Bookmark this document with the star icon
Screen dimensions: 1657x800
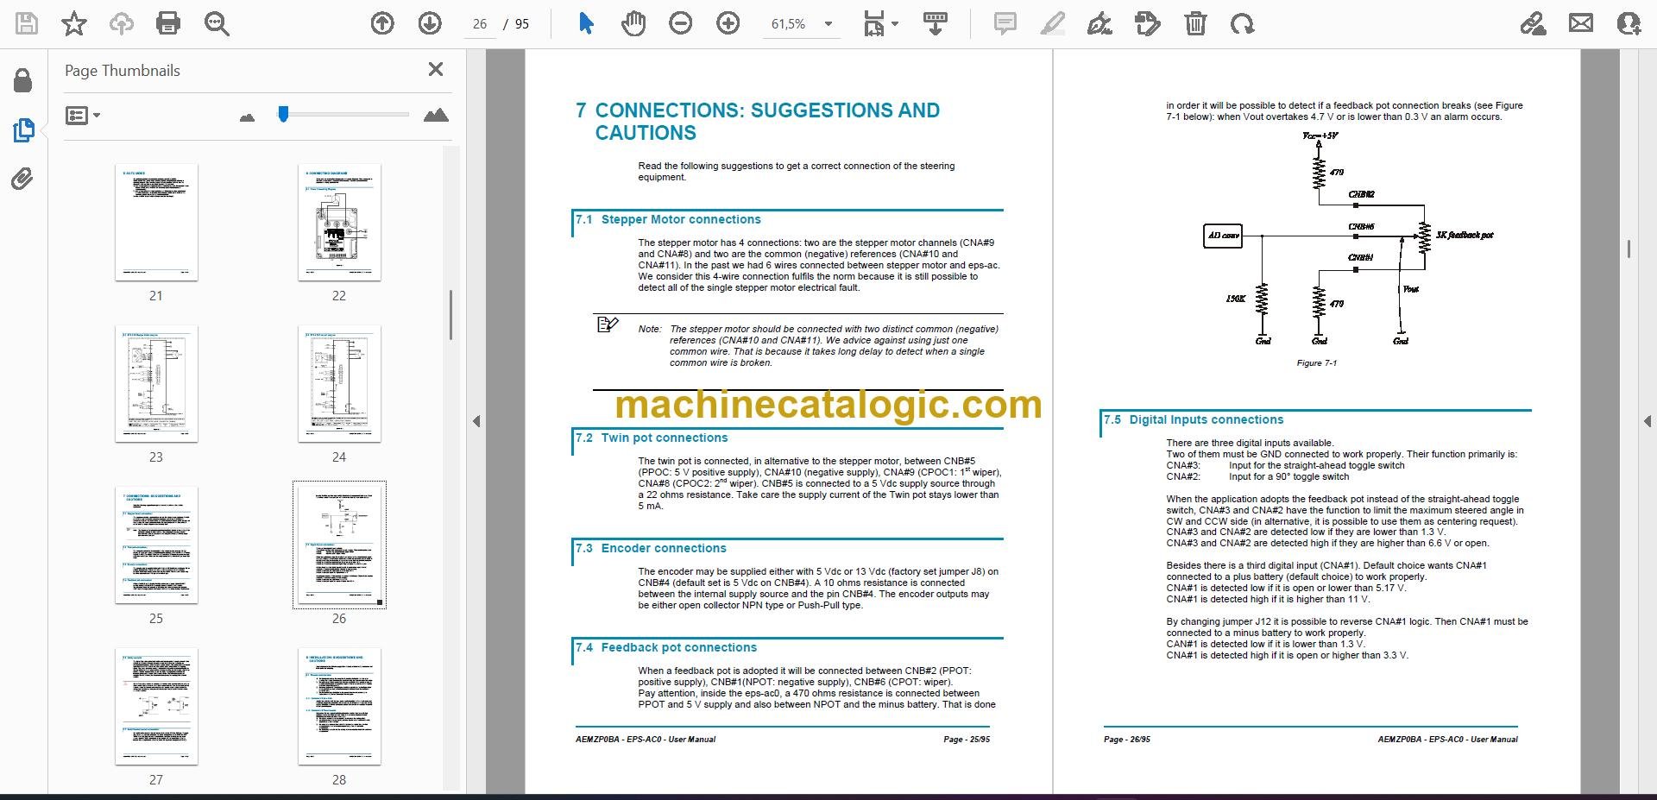(x=74, y=23)
